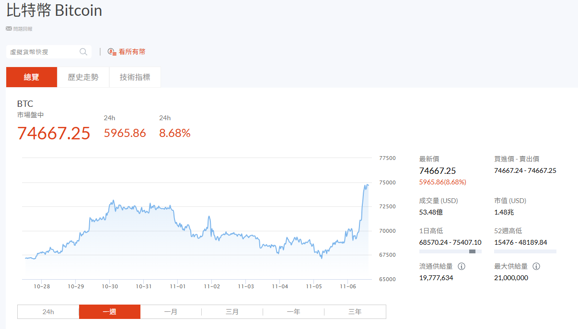The image size is (578, 329).
Task: Click the circulating supply 19,777,634
Action: (436, 278)
